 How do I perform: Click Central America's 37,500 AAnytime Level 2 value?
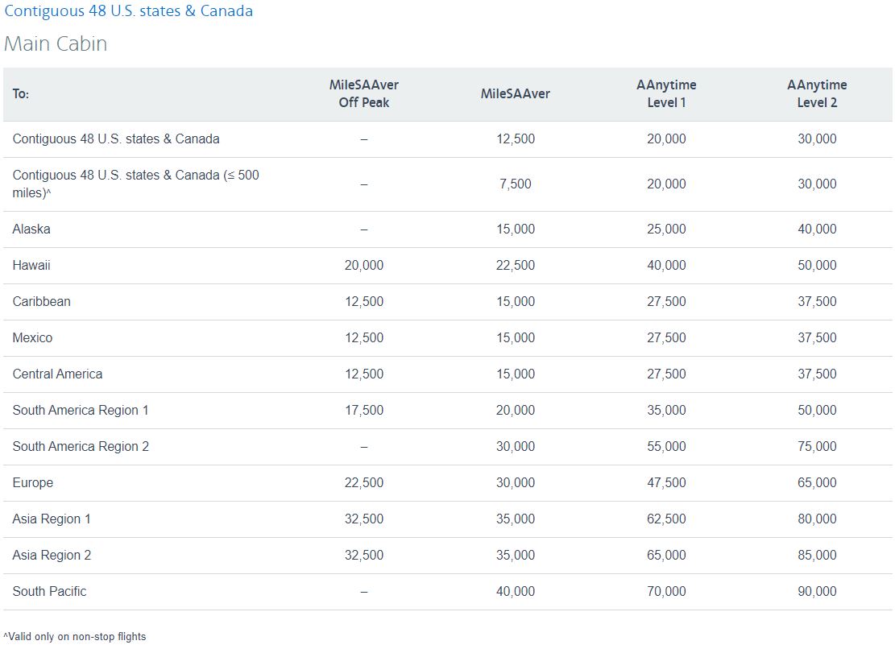[x=817, y=374]
